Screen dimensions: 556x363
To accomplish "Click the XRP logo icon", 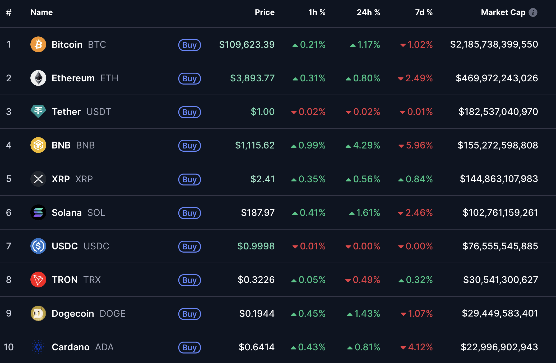I will (38, 179).
